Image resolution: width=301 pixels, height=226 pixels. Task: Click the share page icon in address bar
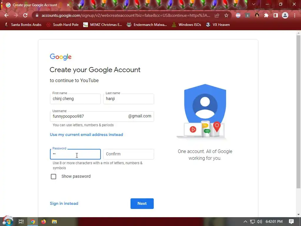coord(217,15)
